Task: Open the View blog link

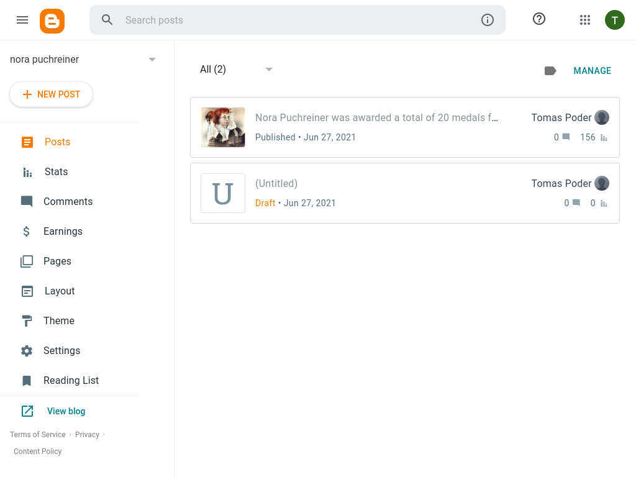Action: pos(66,411)
